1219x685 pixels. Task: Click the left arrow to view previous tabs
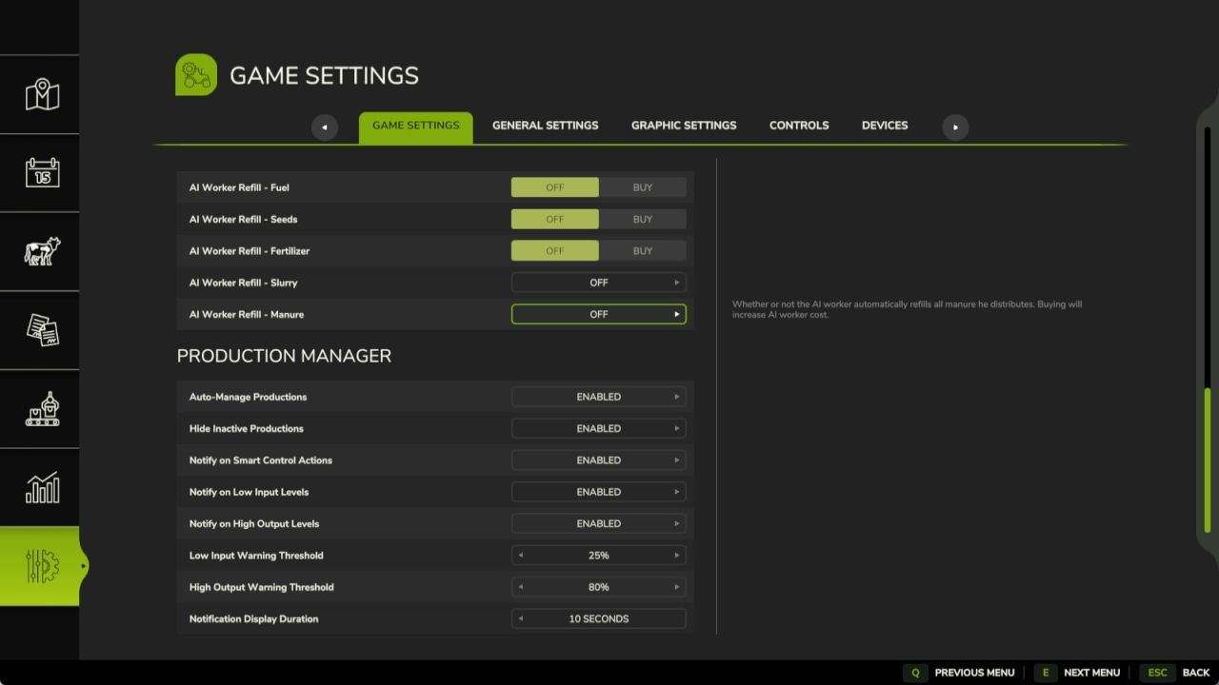coord(325,127)
